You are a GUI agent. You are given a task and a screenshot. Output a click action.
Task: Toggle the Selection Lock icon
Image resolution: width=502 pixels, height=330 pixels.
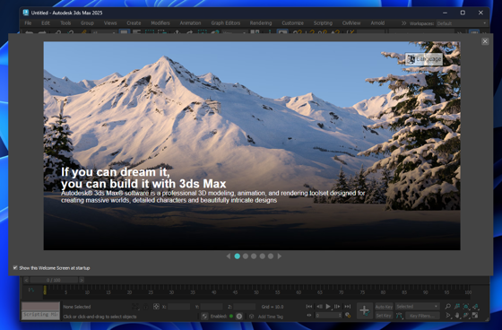[x=145, y=307]
